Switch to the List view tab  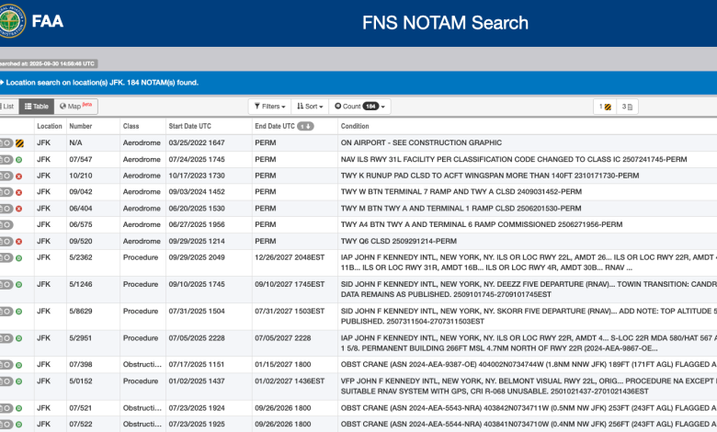pyautogui.click(x=7, y=107)
